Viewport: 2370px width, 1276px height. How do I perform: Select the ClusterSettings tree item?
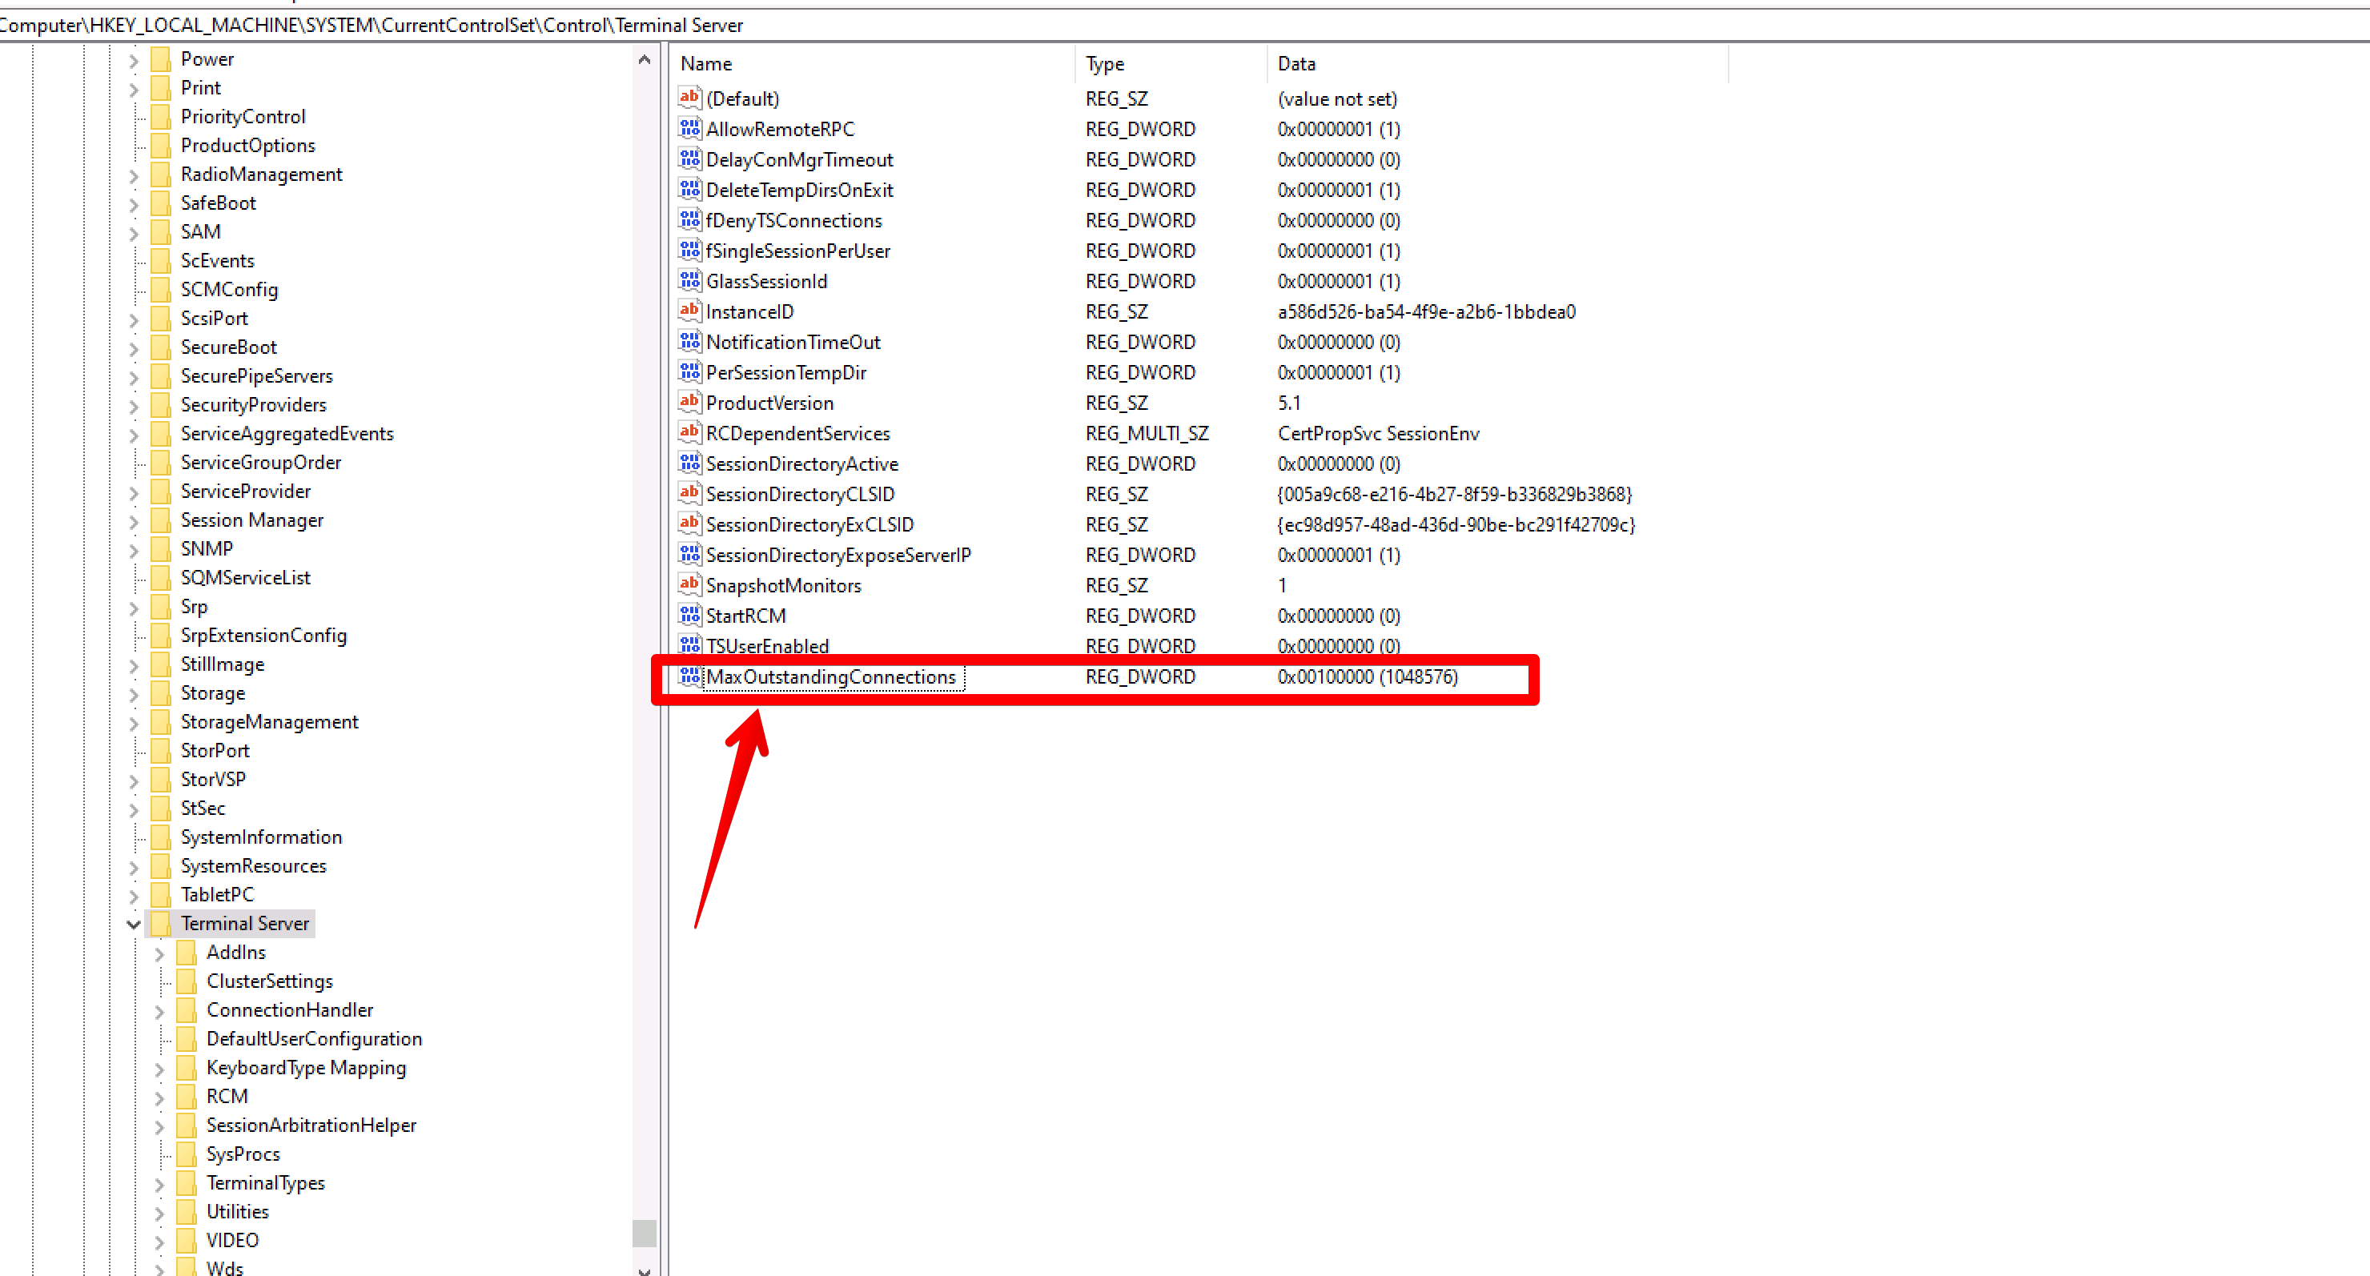pyautogui.click(x=270, y=981)
